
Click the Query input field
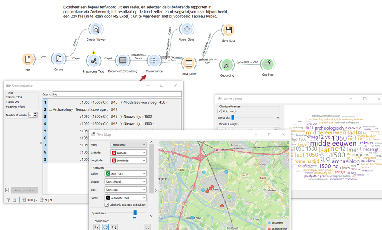(x=116, y=94)
